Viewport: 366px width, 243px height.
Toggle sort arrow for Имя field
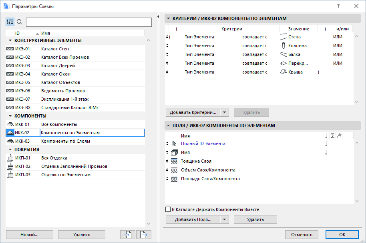326,152
